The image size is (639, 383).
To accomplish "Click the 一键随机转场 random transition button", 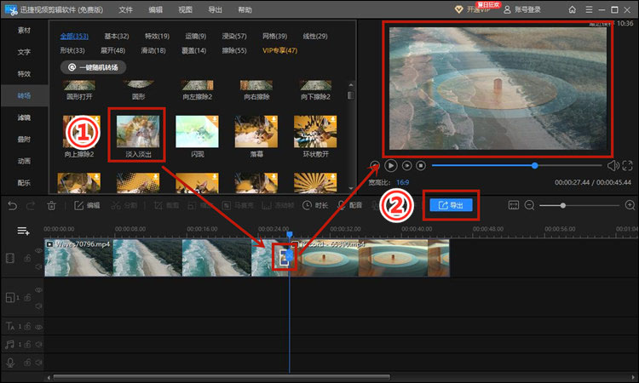I will (x=94, y=67).
